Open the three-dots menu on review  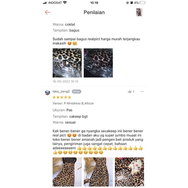[x=142, y=91]
